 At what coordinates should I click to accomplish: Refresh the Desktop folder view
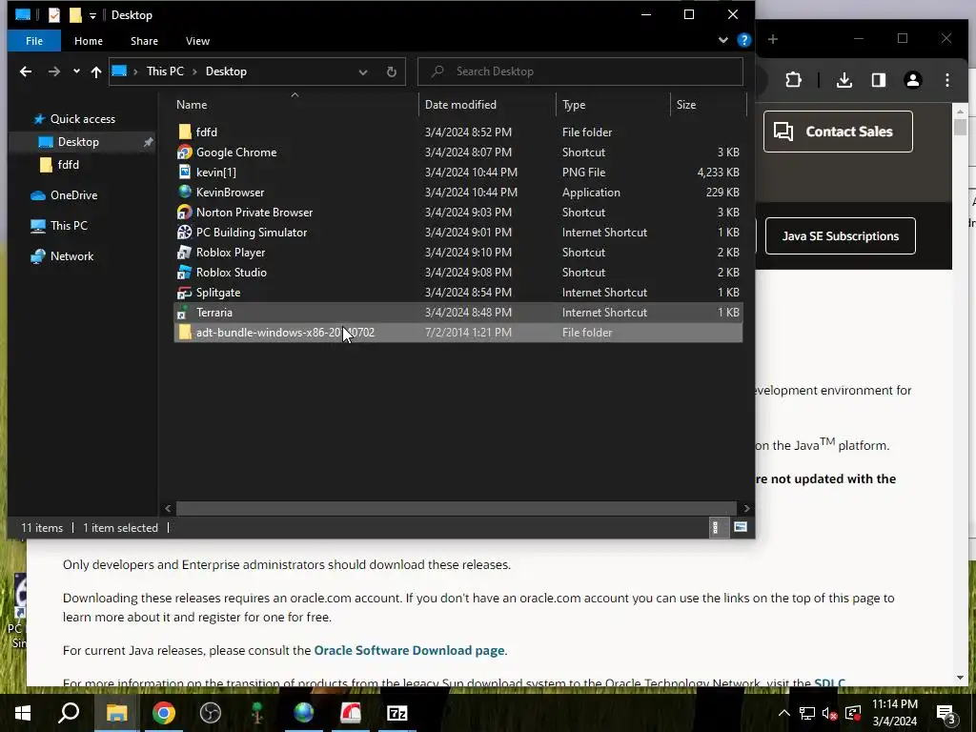[x=392, y=71]
